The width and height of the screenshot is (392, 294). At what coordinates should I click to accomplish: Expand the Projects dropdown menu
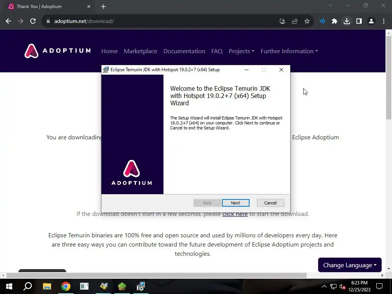pos(242,51)
